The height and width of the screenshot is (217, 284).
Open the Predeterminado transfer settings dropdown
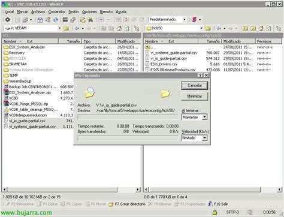pos(185,20)
